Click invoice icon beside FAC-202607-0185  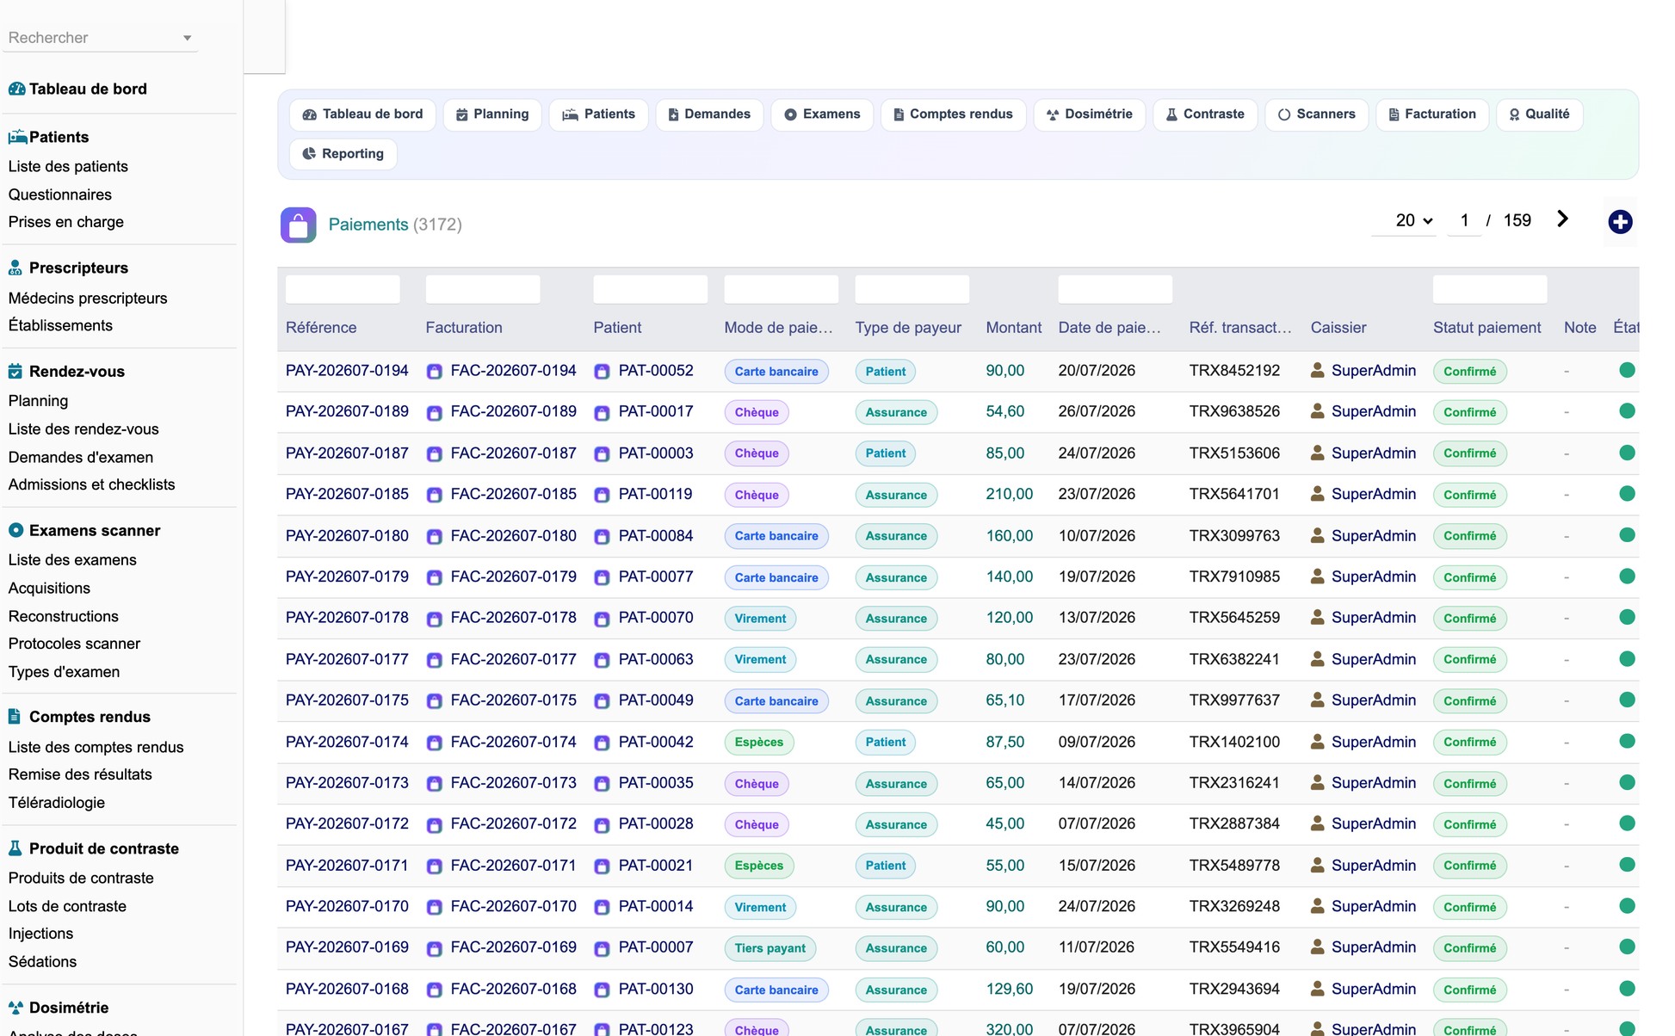(x=435, y=495)
